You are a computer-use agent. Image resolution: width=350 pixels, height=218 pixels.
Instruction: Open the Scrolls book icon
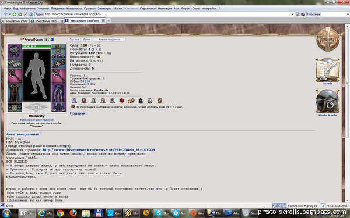327,70
